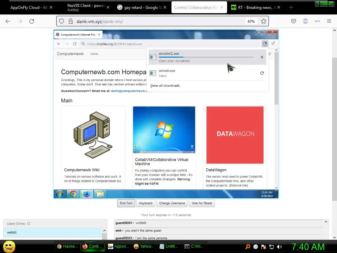This screenshot has width=337, height=253.
Task: Click the 7:40 AM clock
Action: (308, 247)
